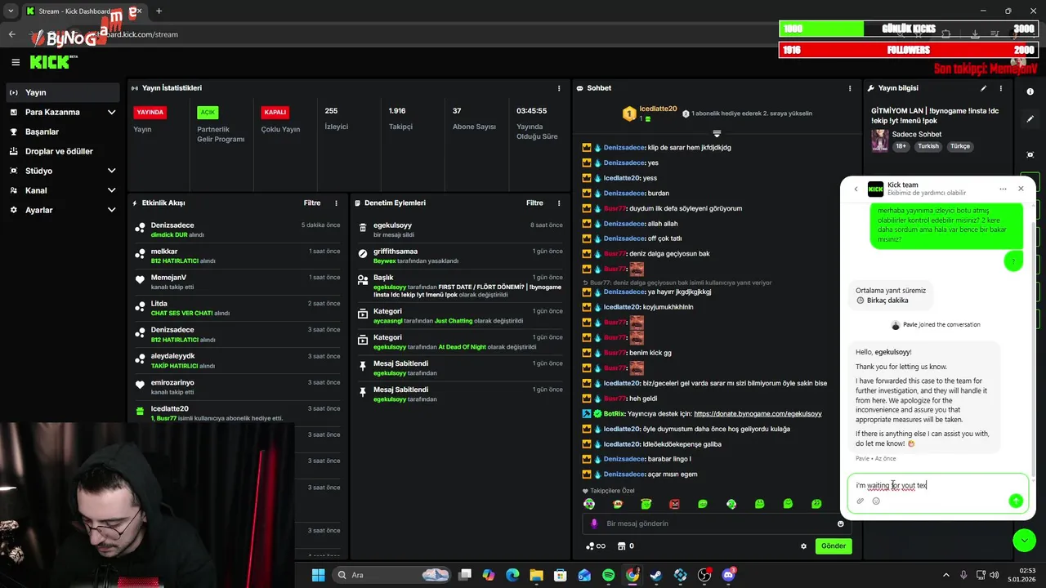The image size is (1046, 588).
Task: Click the griffithsamaa banned moderation entry
Action: pyautogui.click(x=461, y=256)
